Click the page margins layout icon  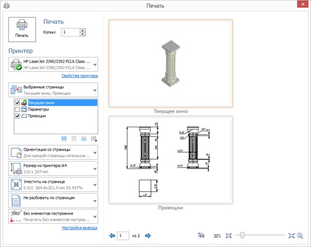[x=201, y=235]
